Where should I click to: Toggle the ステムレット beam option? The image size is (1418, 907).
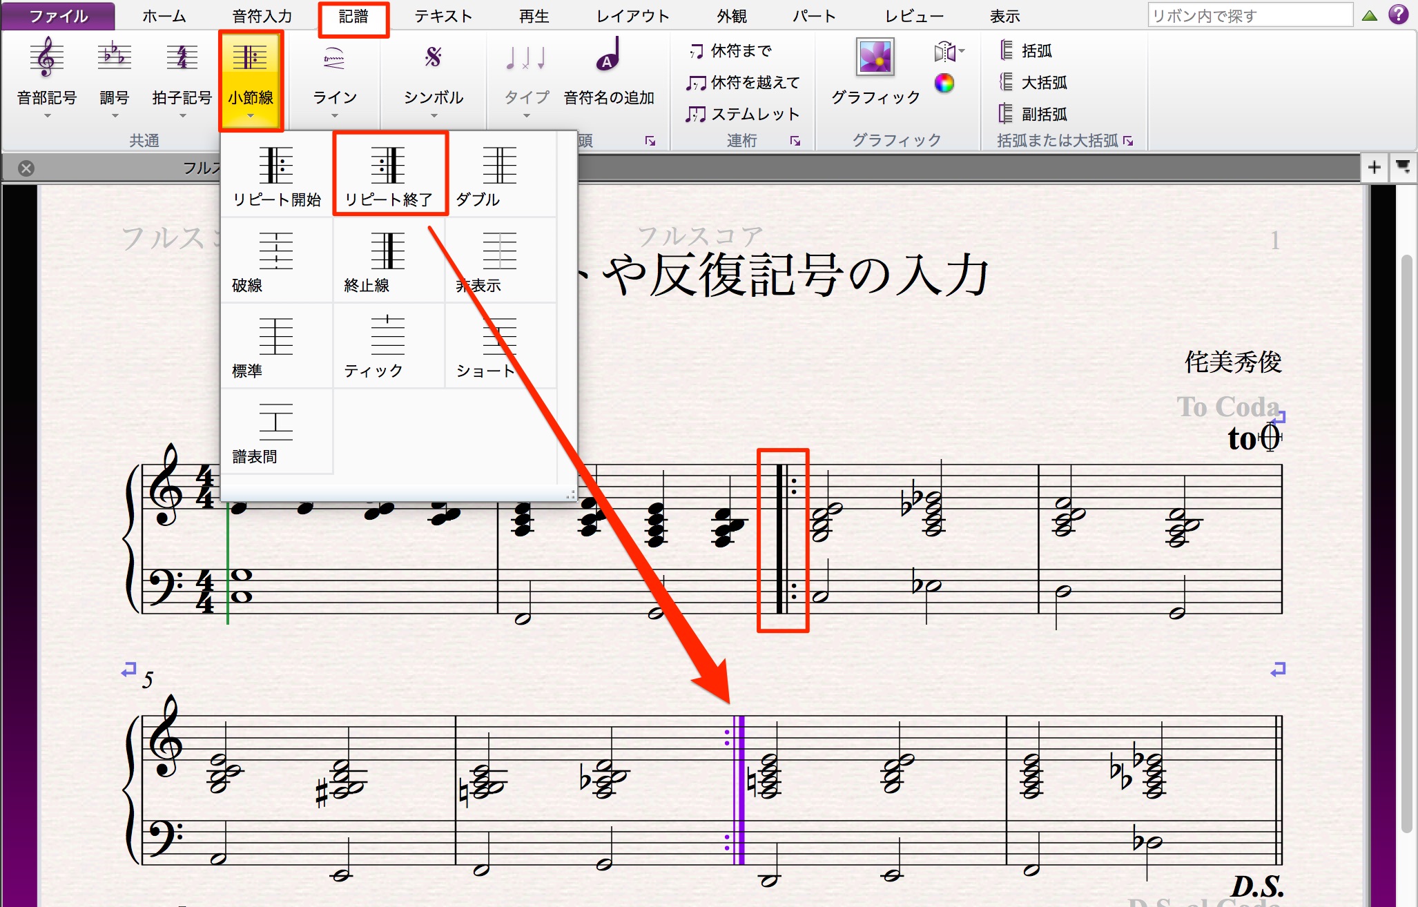[x=743, y=115]
